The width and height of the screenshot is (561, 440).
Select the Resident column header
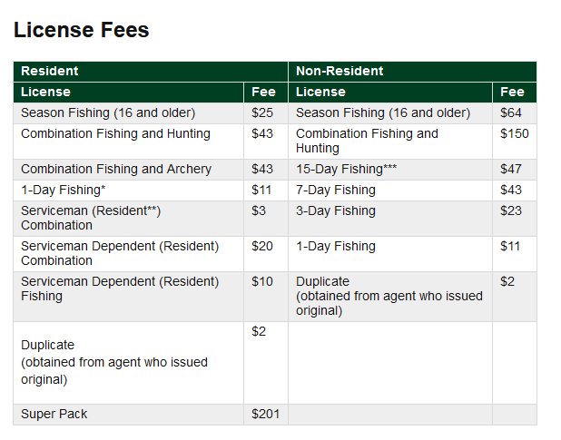151,72
